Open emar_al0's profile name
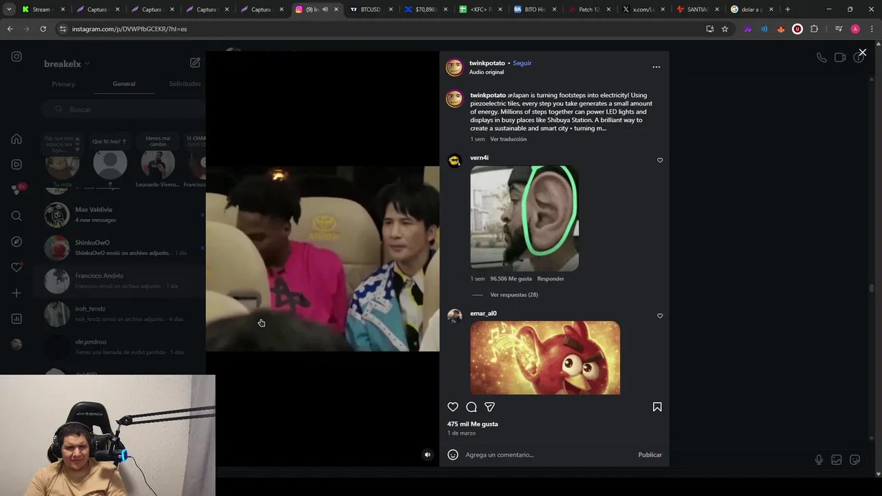 tap(483, 313)
